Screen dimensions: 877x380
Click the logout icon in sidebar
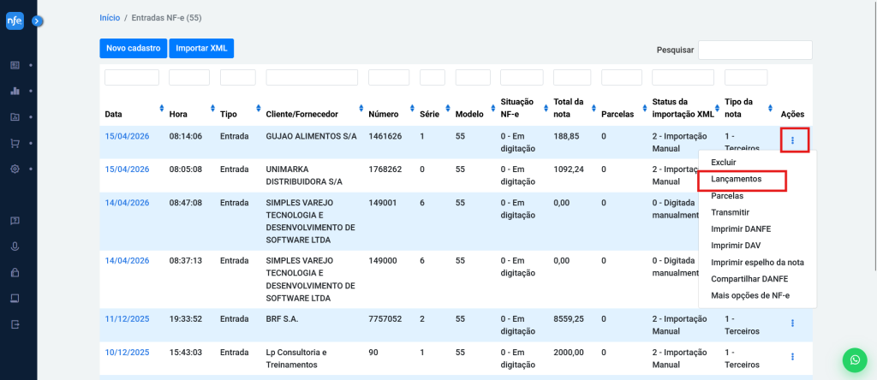[15, 324]
